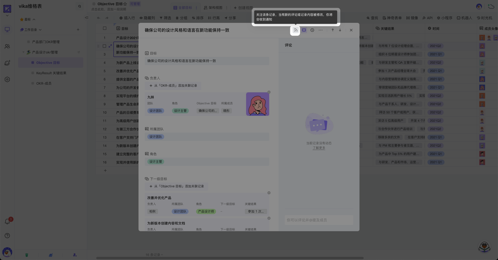Collapse the sidebar panel toggle icon

[x=87, y=18]
